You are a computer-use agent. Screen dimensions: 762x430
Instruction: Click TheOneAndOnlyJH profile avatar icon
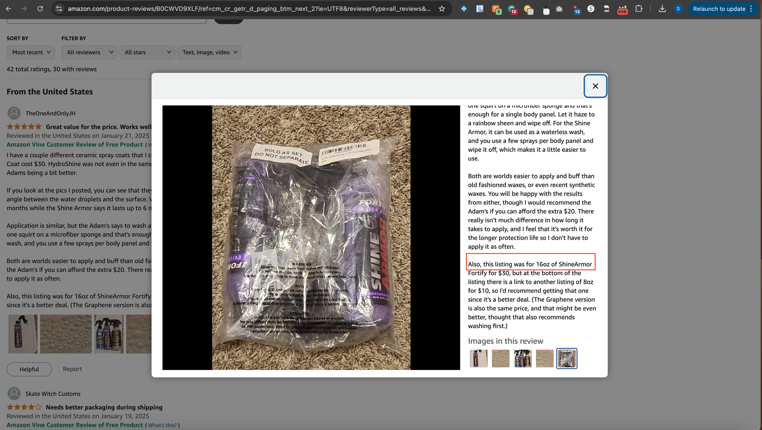[x=14, y=113]
